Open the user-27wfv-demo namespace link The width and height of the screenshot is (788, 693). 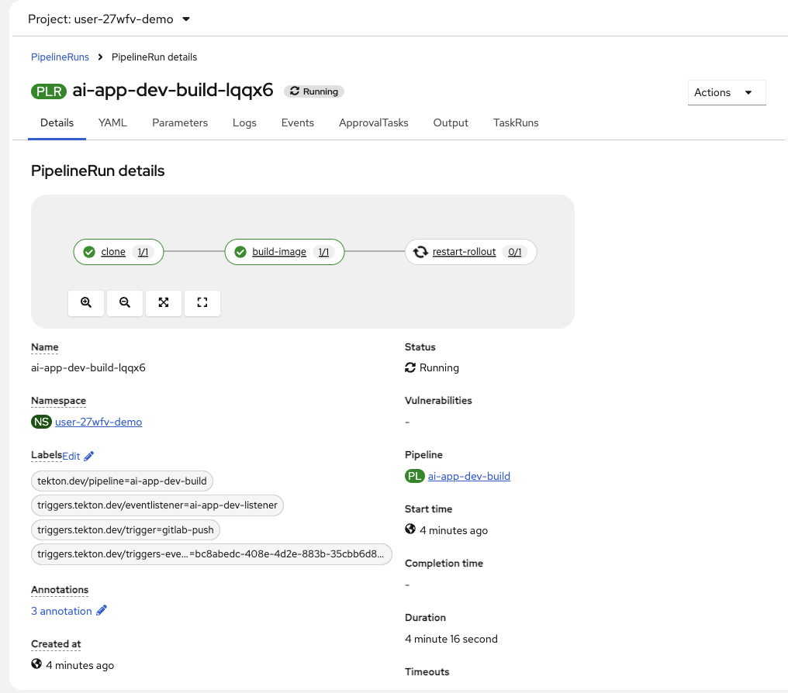click(98, 422)
